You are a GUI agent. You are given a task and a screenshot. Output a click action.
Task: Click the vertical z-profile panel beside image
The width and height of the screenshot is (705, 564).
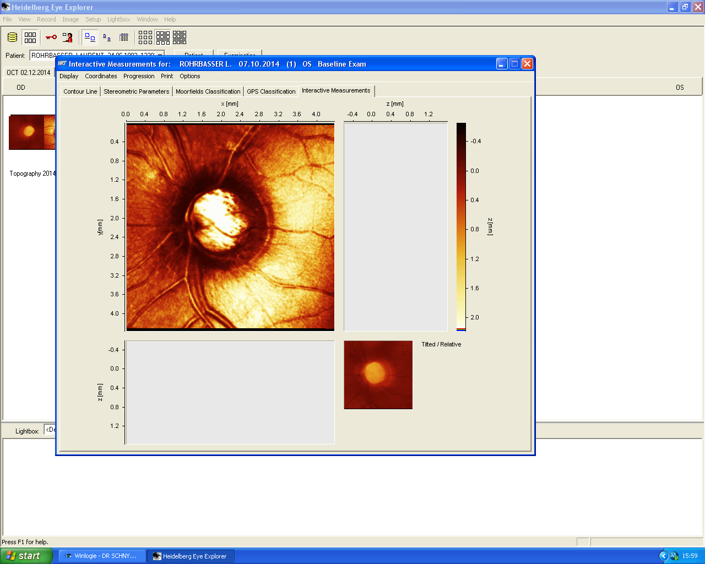coord(395,227)
